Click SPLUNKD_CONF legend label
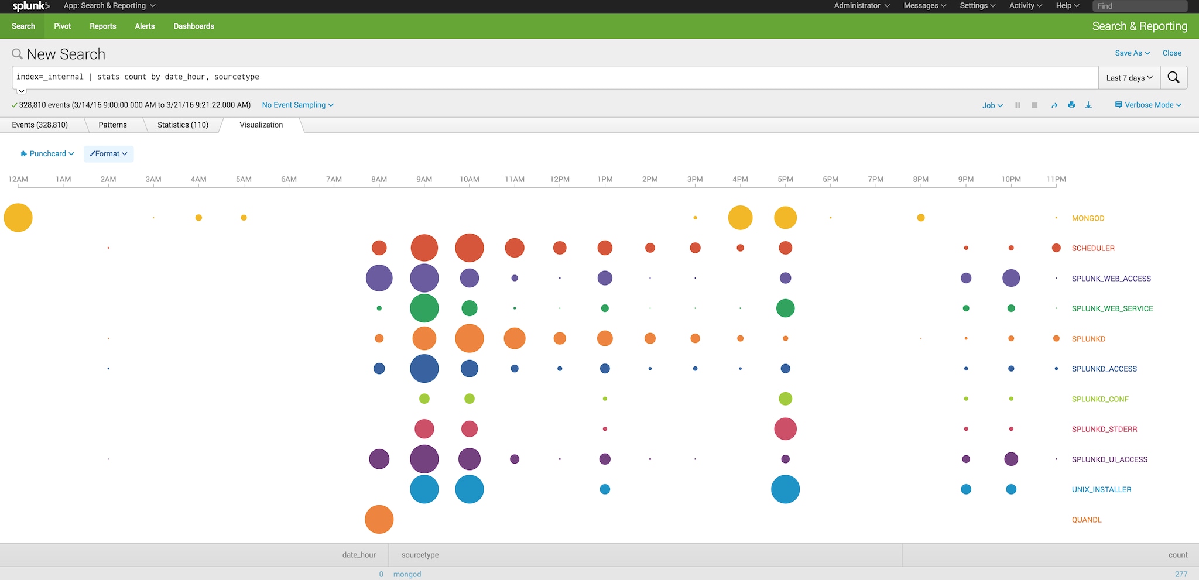The image size is (1199, 580). pos(1100,399)
